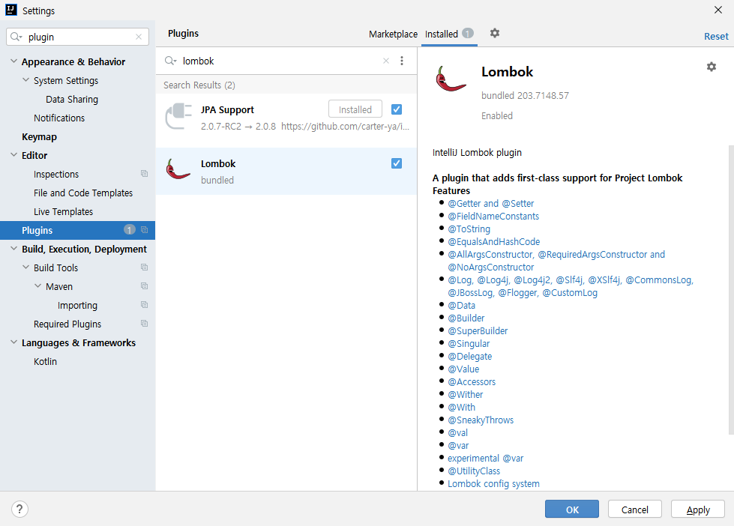
Task: Focus the settings search field
Action: tap(78, 37)
